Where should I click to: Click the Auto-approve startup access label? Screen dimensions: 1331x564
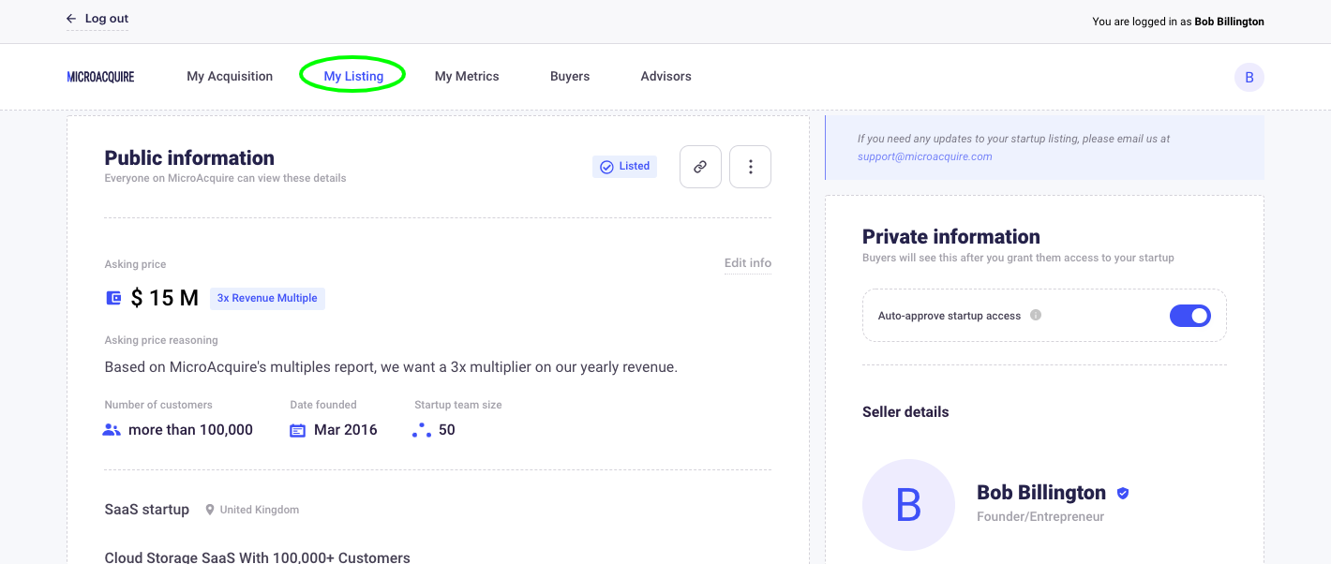coord(950,316)
